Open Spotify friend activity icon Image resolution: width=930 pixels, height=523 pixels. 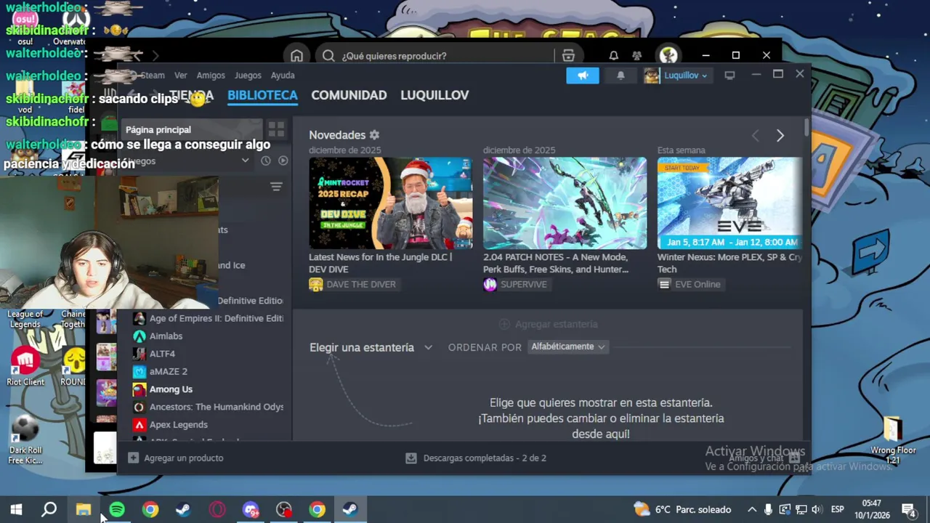coord(637,56)
